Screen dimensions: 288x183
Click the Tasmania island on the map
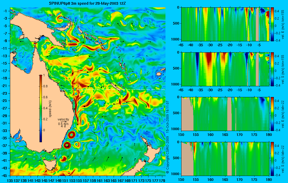point(49,164)
